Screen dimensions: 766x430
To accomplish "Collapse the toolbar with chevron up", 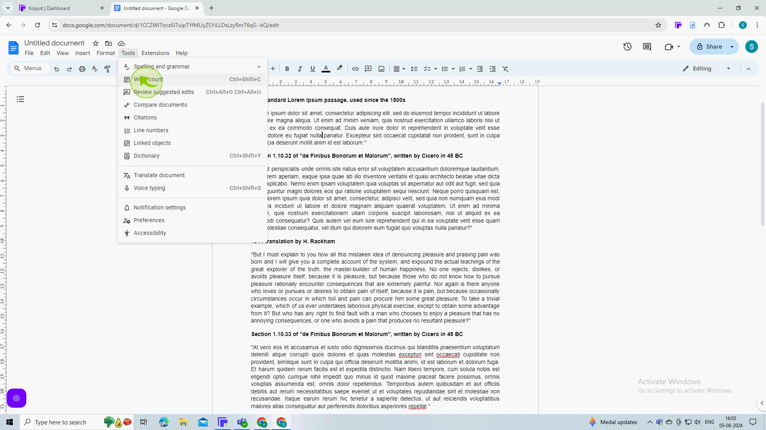I will pyautogui.click(x=748, y=69).
